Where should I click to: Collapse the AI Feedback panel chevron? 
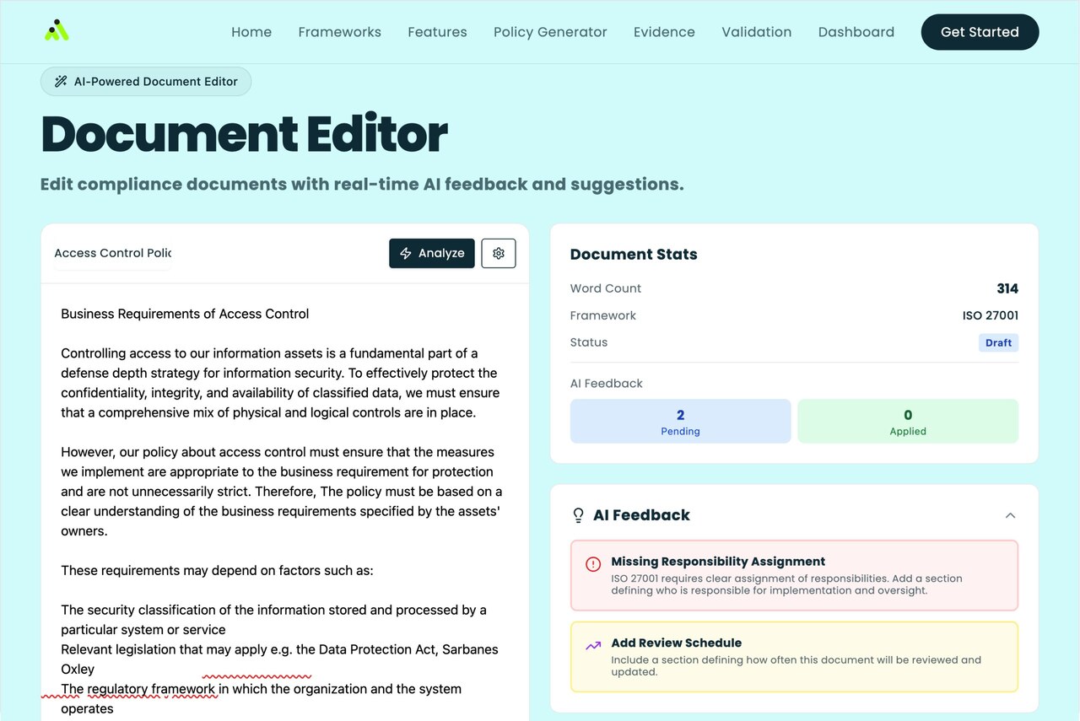(1010, 515)
